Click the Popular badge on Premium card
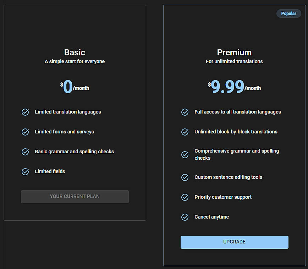 [x=288, y=13]
